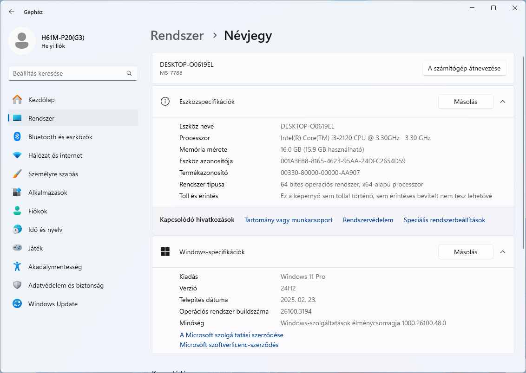Open Bluetooth és eszközök icon
This screenshot has width=526, height=373.
tap(17, 137)
